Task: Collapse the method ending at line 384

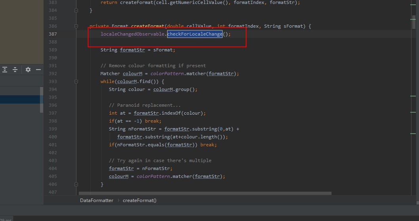Action: [x=76, y=10]
